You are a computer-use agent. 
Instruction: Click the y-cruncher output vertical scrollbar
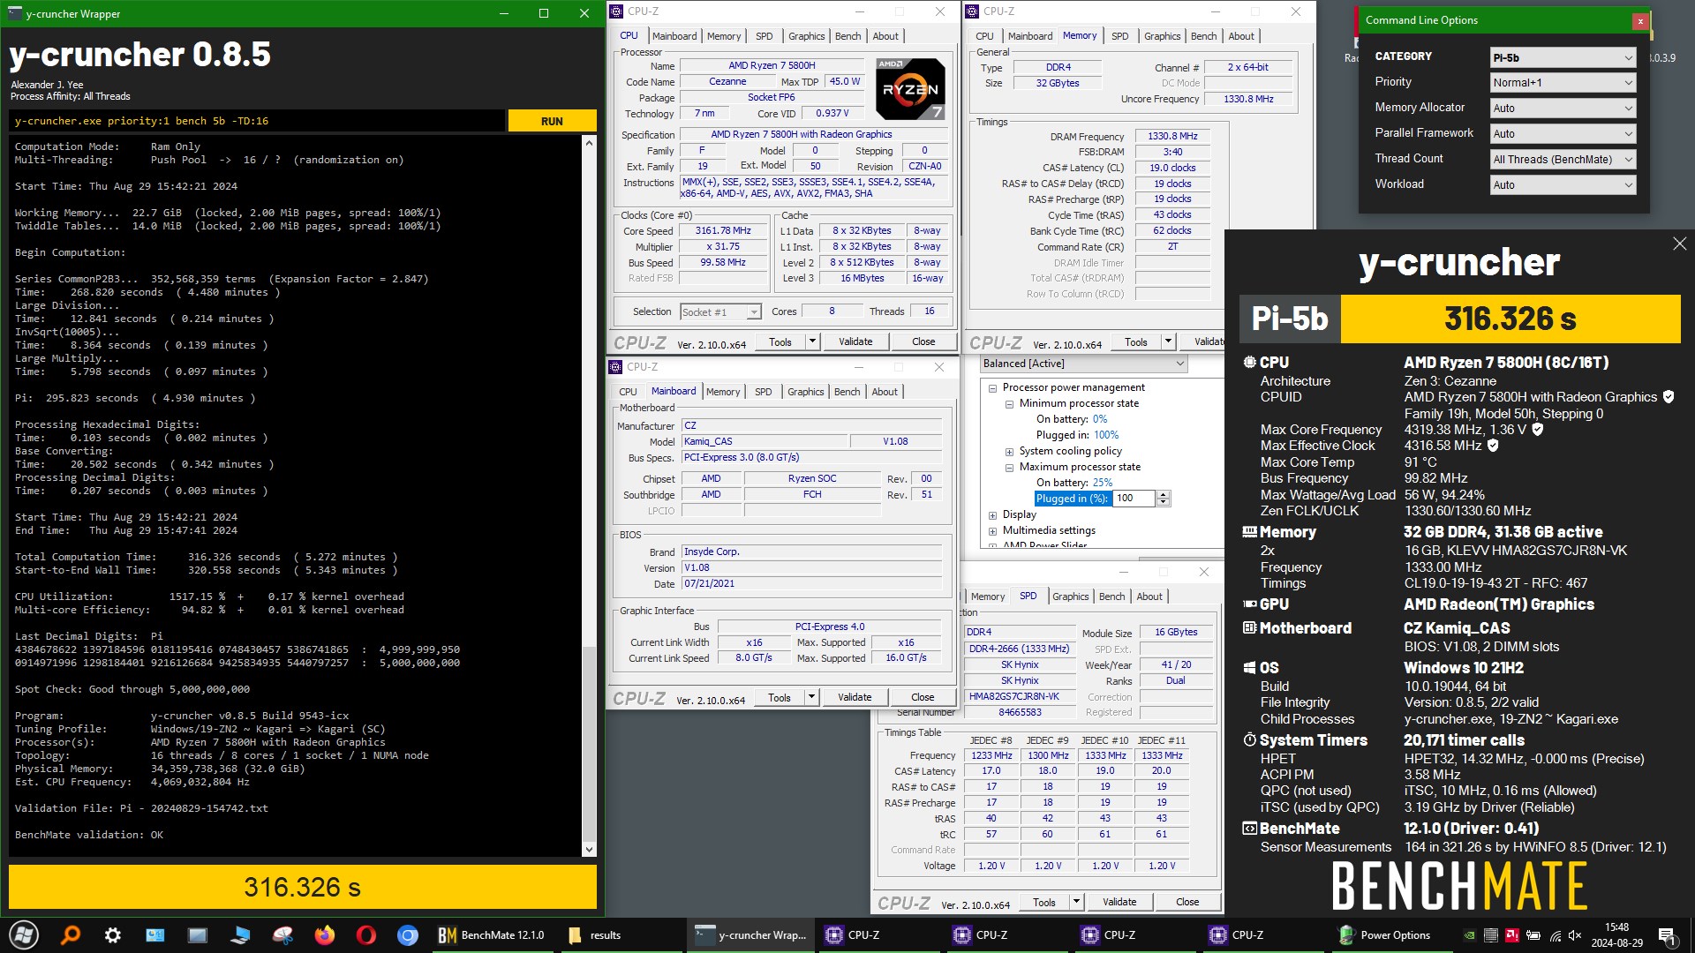(590, 496)
